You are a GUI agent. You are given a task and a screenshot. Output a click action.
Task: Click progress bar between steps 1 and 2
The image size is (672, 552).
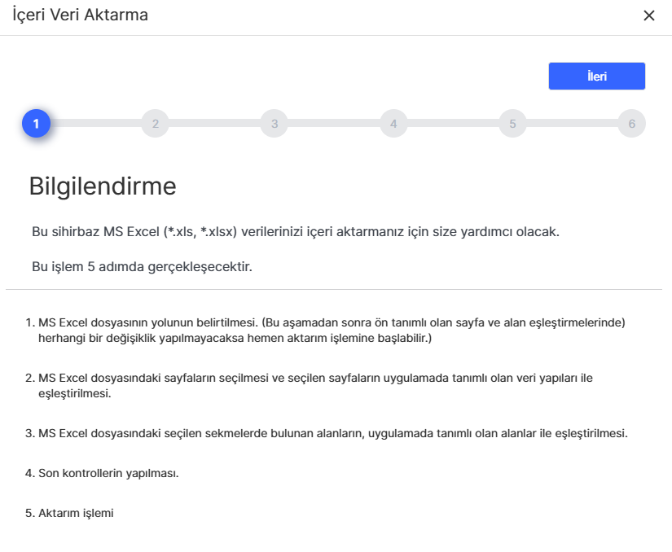click(x=95, y=123)
